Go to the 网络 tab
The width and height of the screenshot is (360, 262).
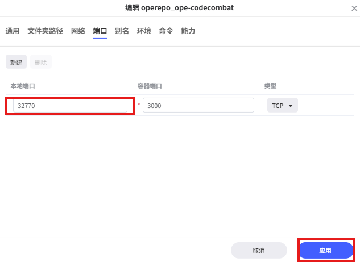coord(78,31)
